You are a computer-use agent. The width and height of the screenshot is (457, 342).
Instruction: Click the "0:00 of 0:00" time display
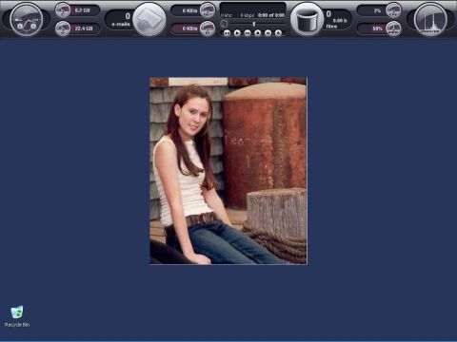271,15
